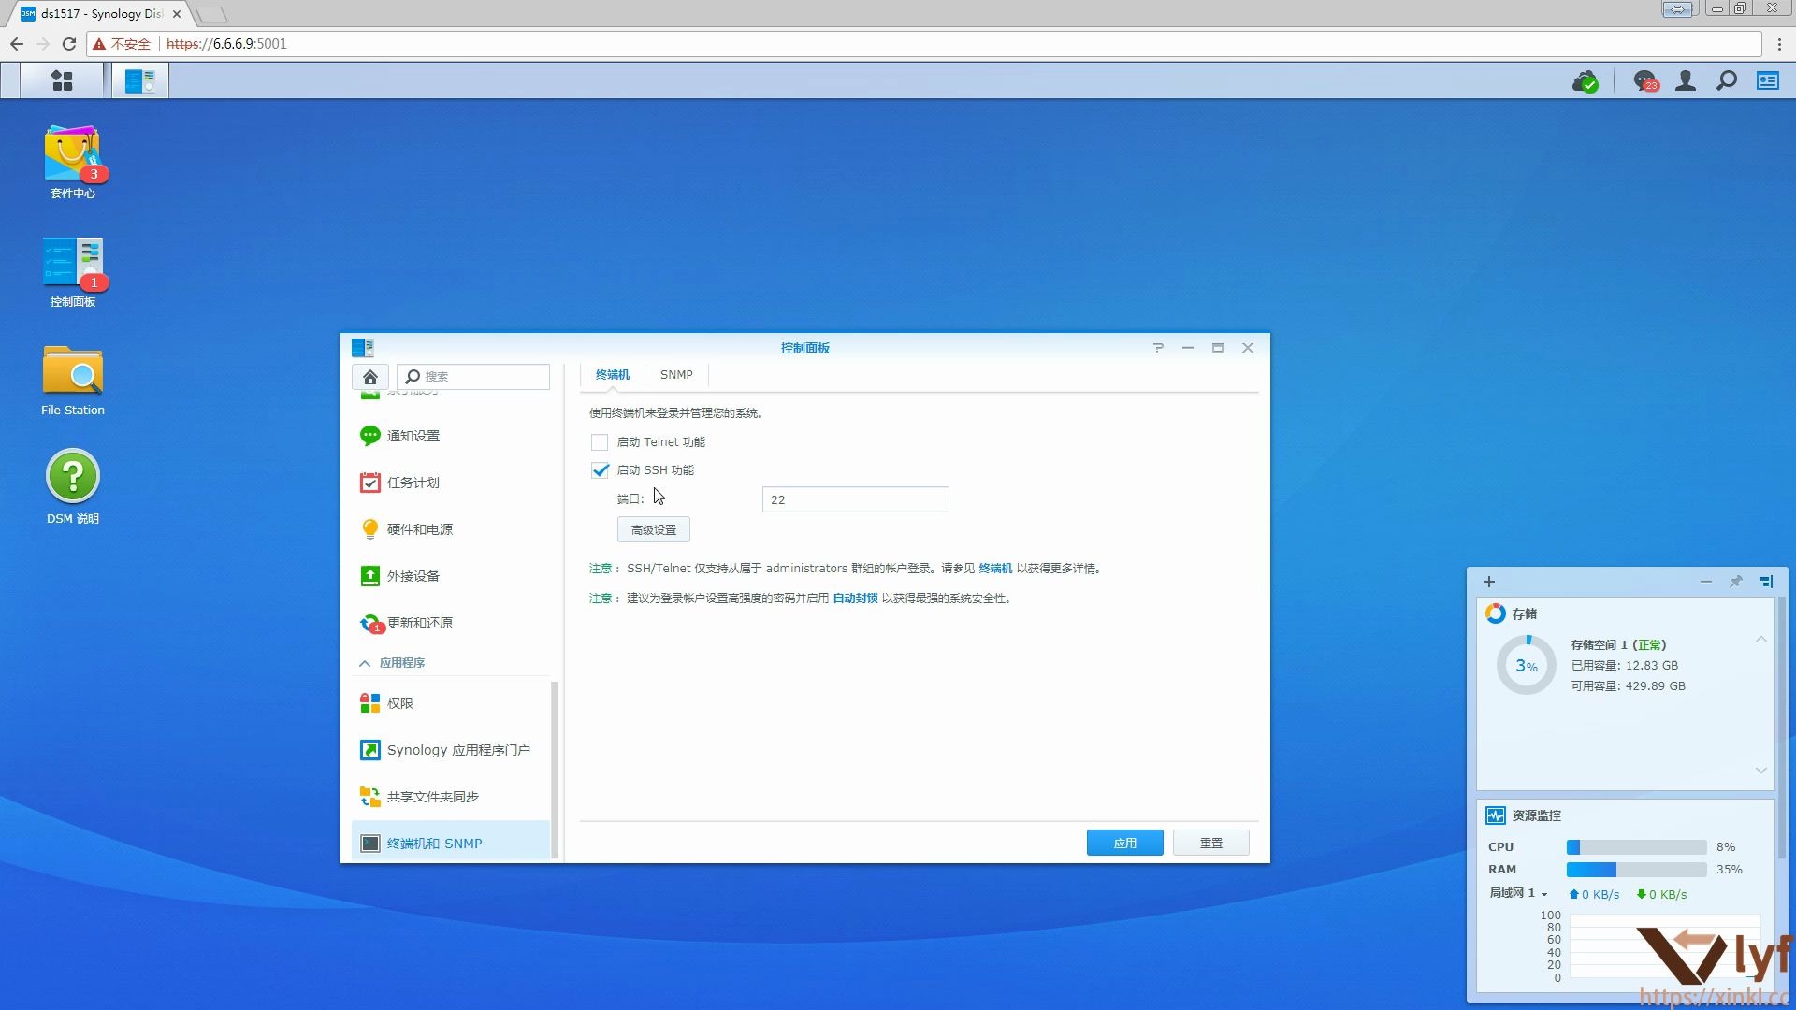Collapse the 应用程序 section in the sidebar
Viewport: 1796px width, 1010px height.
tap(365, 662)
